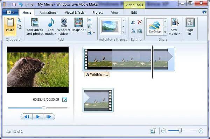210x139 pixels.
Task: Add credits with the Credits icon
Action: (90, 33)
